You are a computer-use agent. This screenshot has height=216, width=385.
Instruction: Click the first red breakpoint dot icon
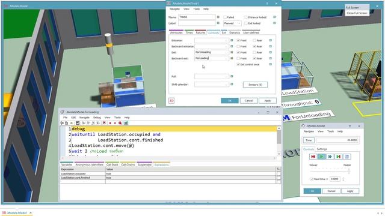tap(110, 123)
